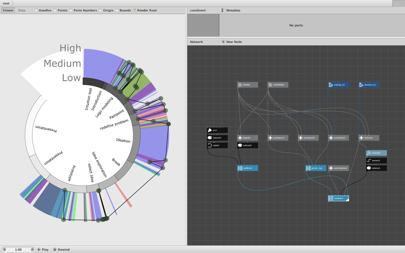The height and width of the screenshot is (253, 405).
Task: Click the "Ideation" label on the chart
Action: pyautogui.click(x=123, y=140)
